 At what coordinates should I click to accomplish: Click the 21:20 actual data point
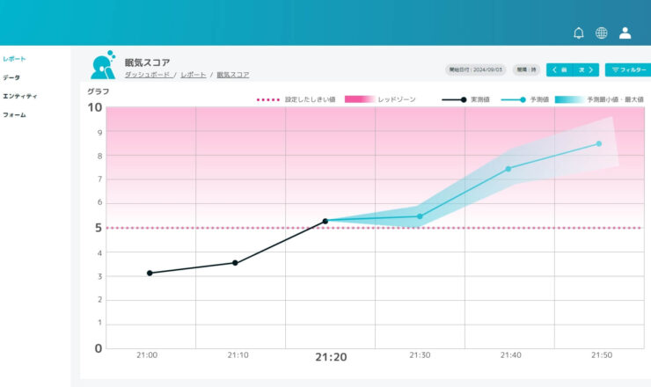pyautogui.click(x=325, y=221)
